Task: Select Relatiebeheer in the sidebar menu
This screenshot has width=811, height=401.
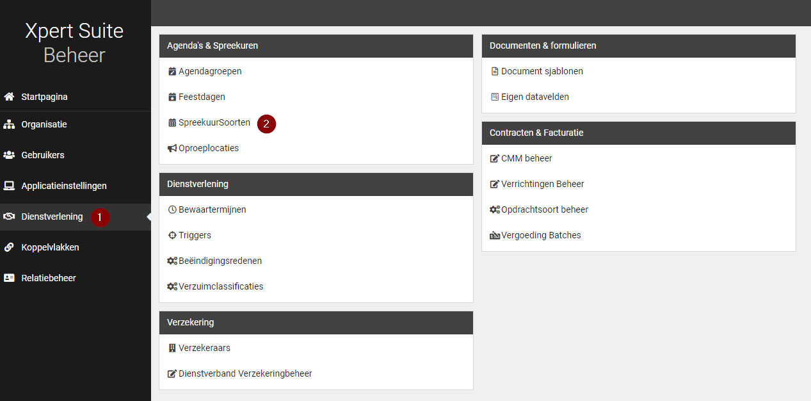Action: (x=49, y=278)
